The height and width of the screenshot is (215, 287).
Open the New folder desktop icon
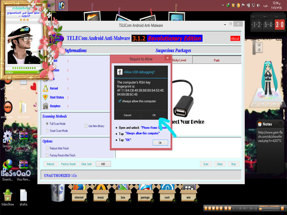pos(23,110)
